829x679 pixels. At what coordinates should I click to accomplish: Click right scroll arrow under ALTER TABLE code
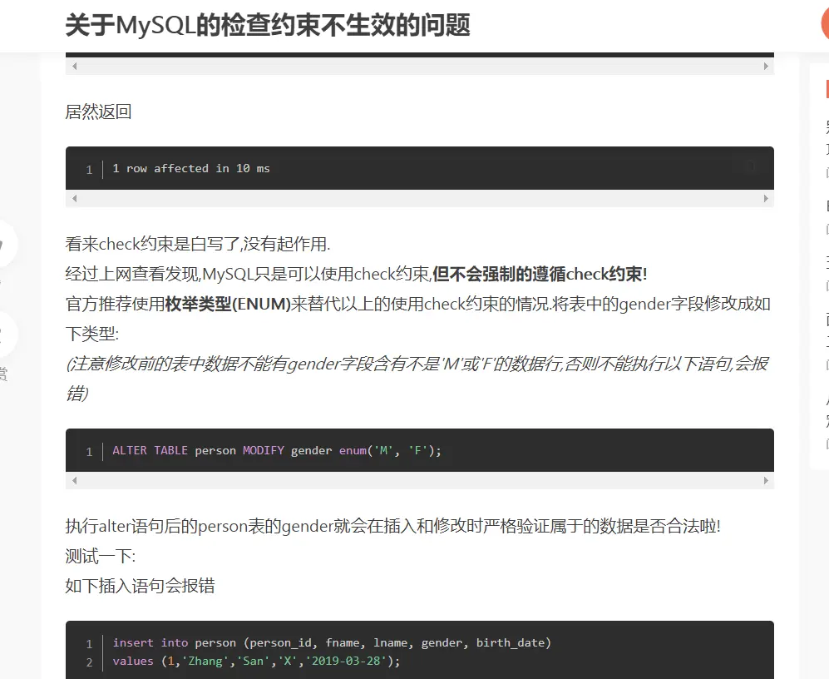coord(766,480)
